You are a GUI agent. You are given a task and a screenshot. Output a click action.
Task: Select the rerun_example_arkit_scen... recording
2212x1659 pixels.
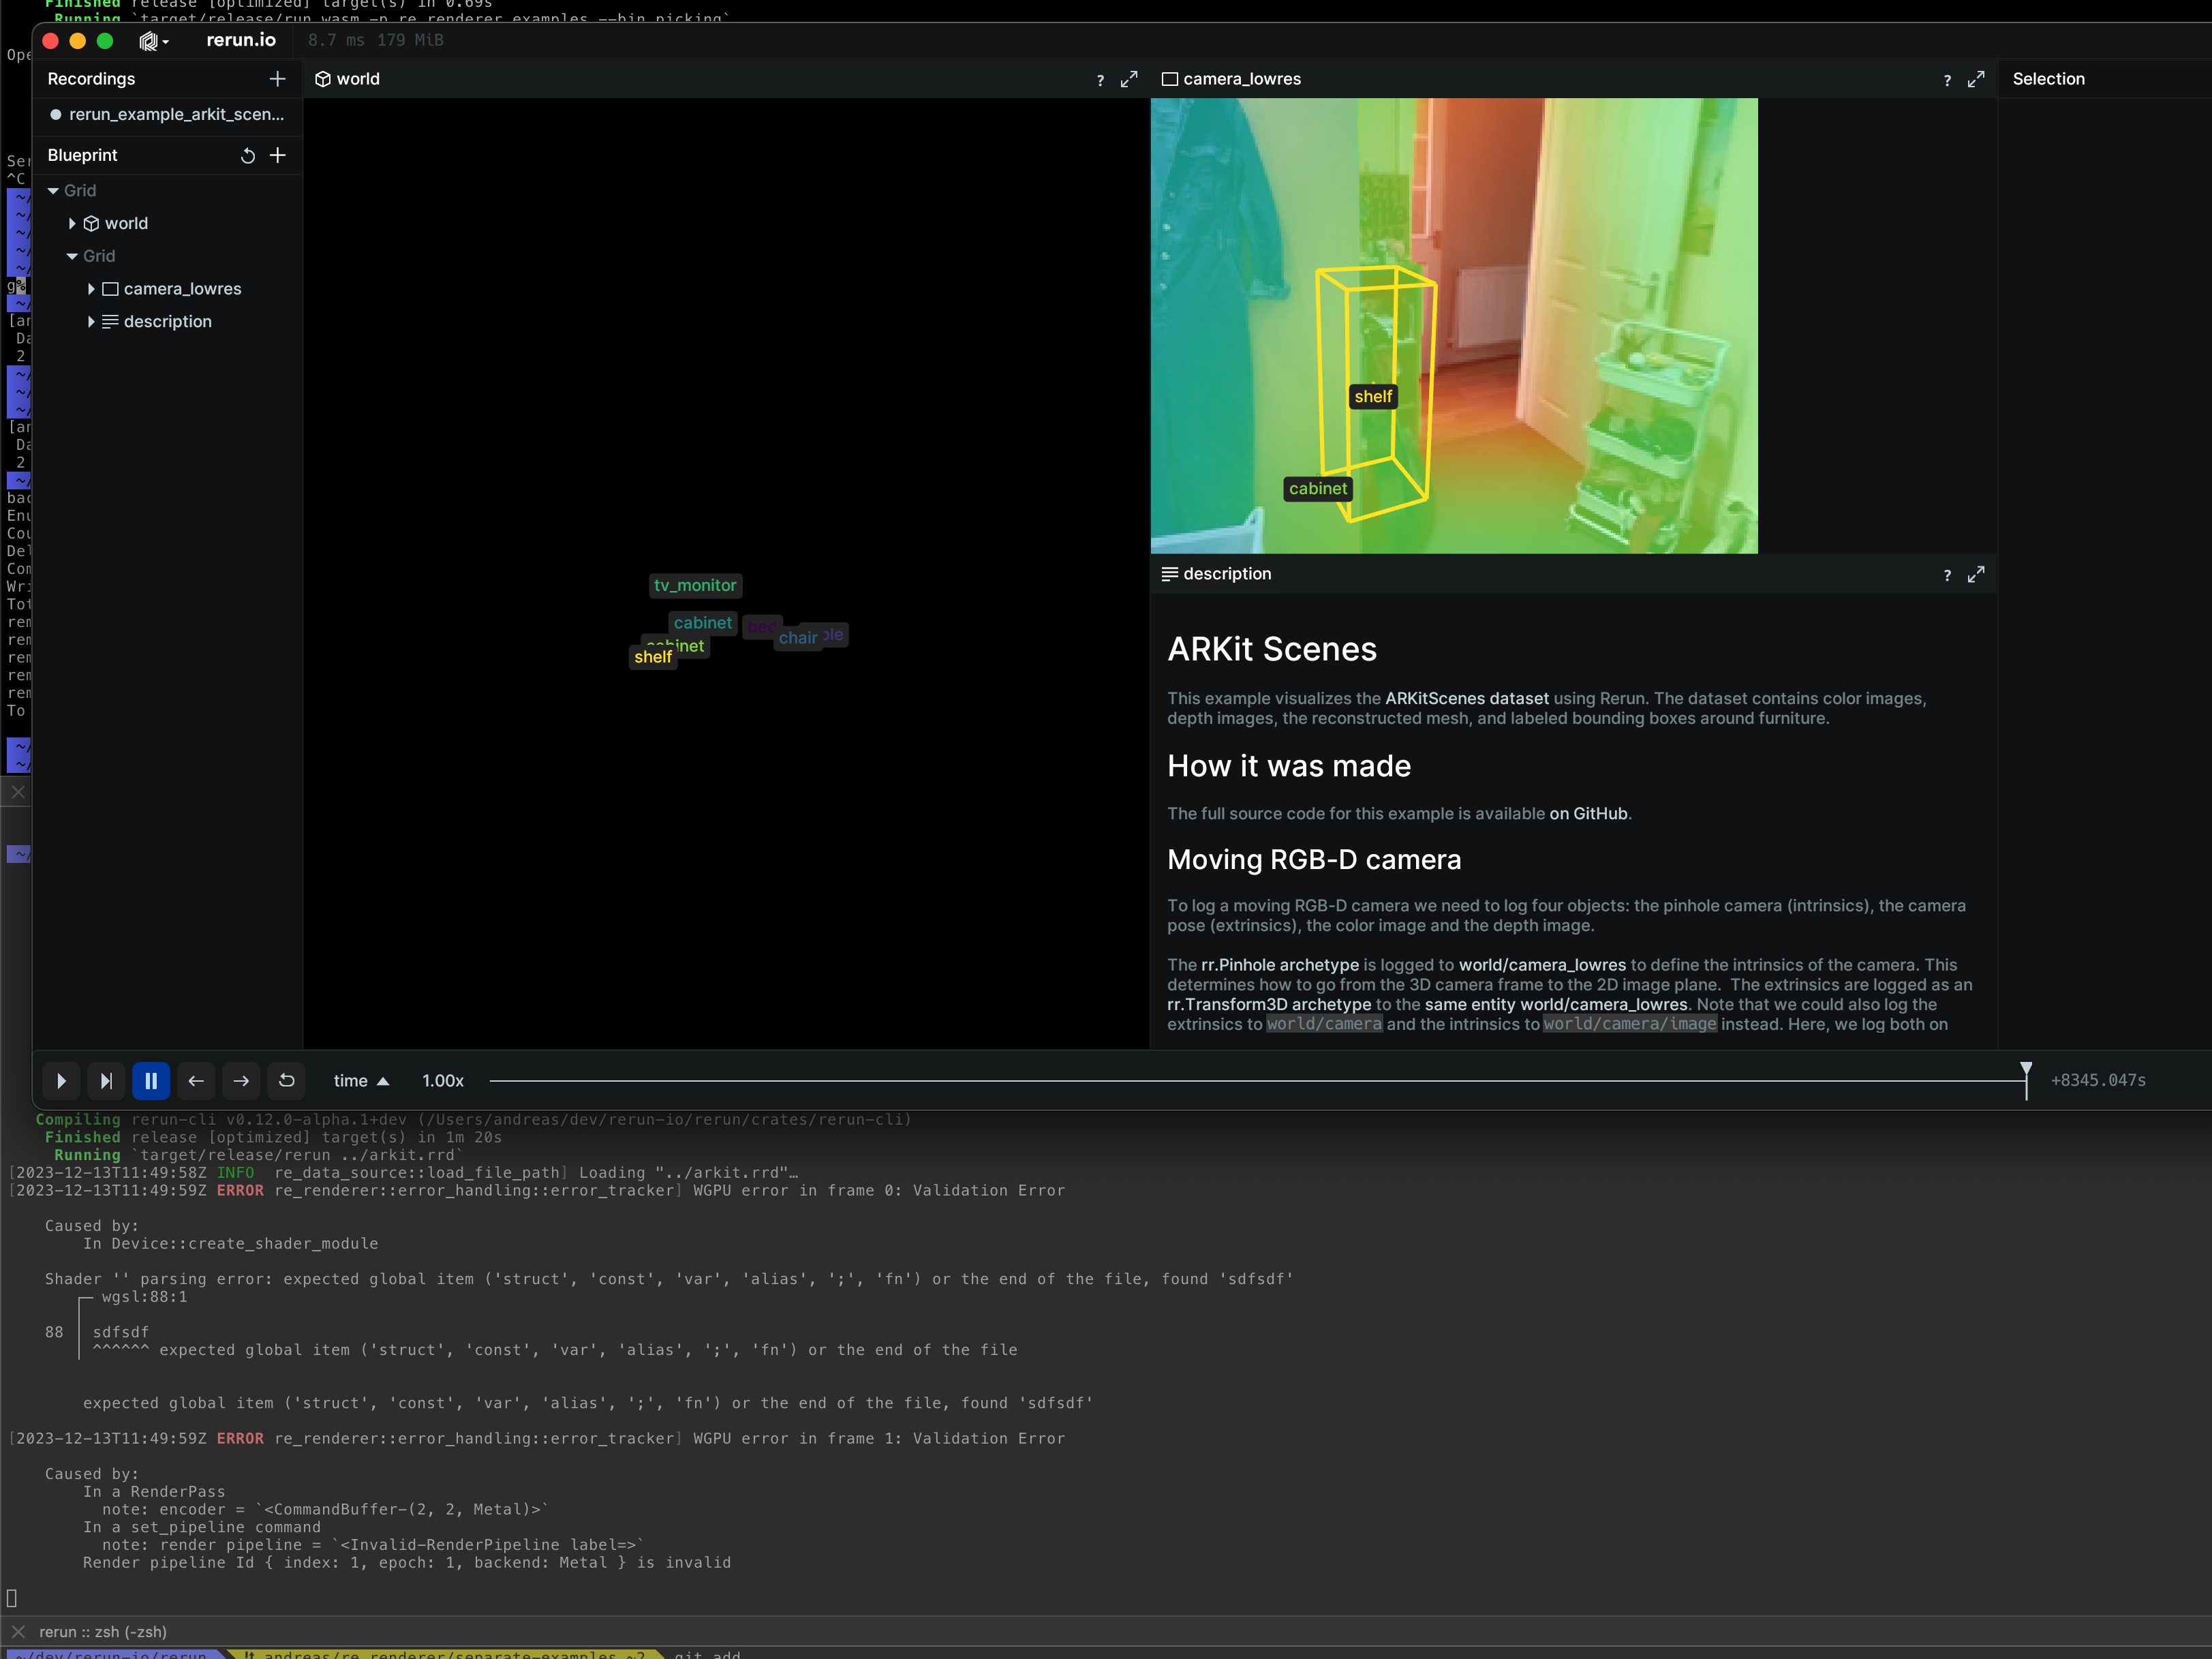point(168,115)
